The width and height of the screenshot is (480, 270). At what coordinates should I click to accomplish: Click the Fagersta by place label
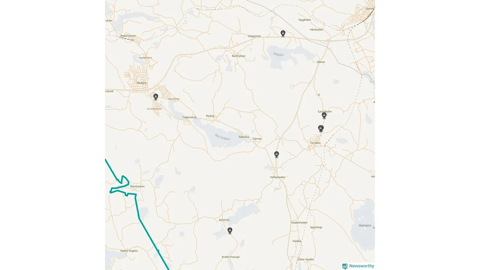(189, 117)
